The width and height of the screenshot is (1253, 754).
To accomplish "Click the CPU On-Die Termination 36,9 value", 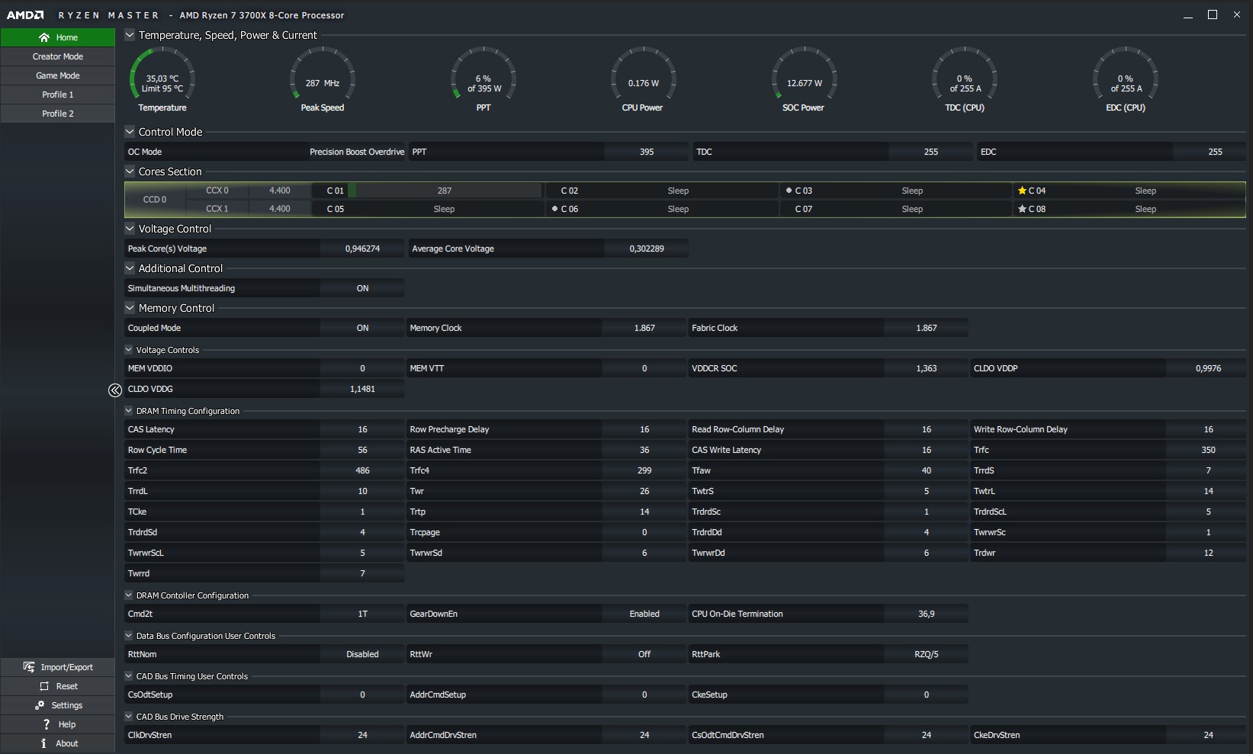I will coord(927,614).
